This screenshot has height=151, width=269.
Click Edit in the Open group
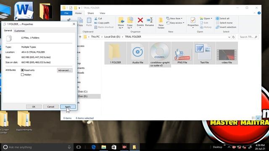tap(204, 23)
